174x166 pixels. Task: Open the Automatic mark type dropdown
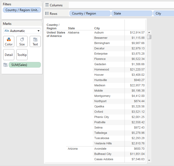[x=22, y=31]
